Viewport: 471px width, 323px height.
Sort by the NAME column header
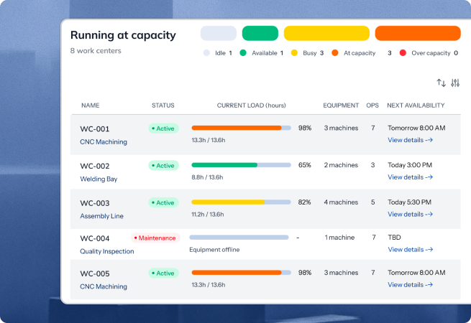pyautogui.click(x=91, y=106)
